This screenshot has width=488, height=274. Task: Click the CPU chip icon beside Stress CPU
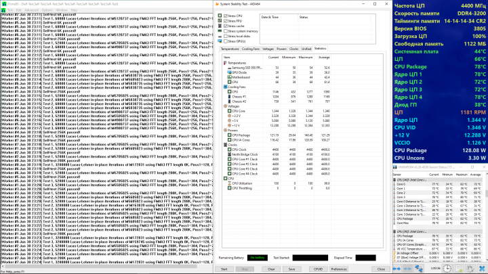(220, 16)
